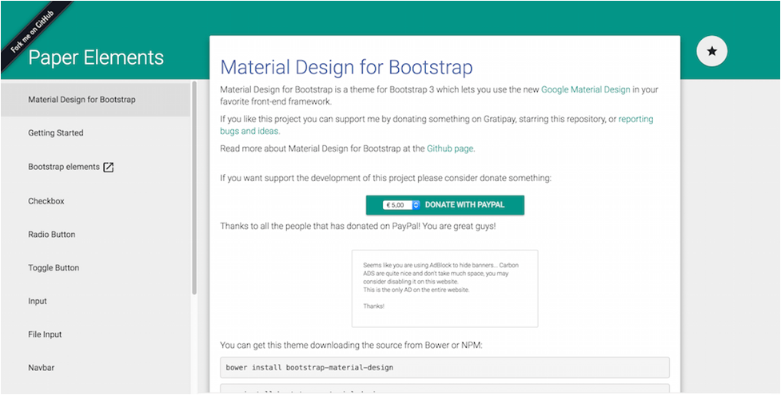The image size is (781, 395).
Task: Go to Getting Started in sidebar
Action: pos(56,133)
